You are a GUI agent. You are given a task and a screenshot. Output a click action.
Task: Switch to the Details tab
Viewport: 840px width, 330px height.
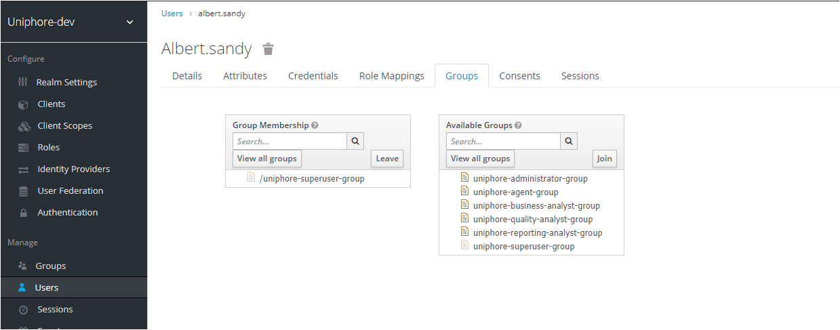(x=187, y=76)
